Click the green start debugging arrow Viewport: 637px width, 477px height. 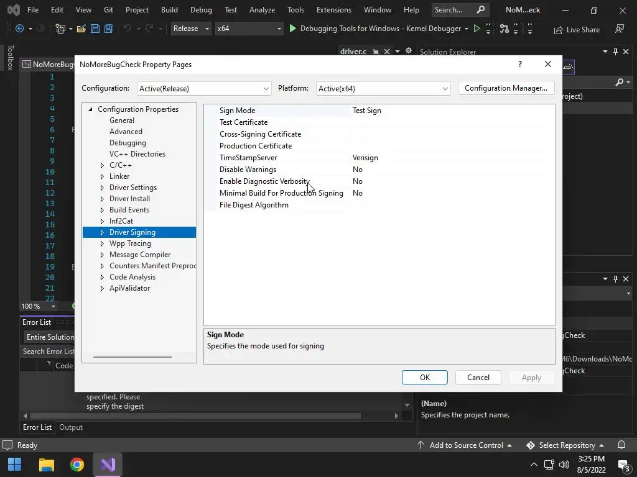(x=292, y=29)
